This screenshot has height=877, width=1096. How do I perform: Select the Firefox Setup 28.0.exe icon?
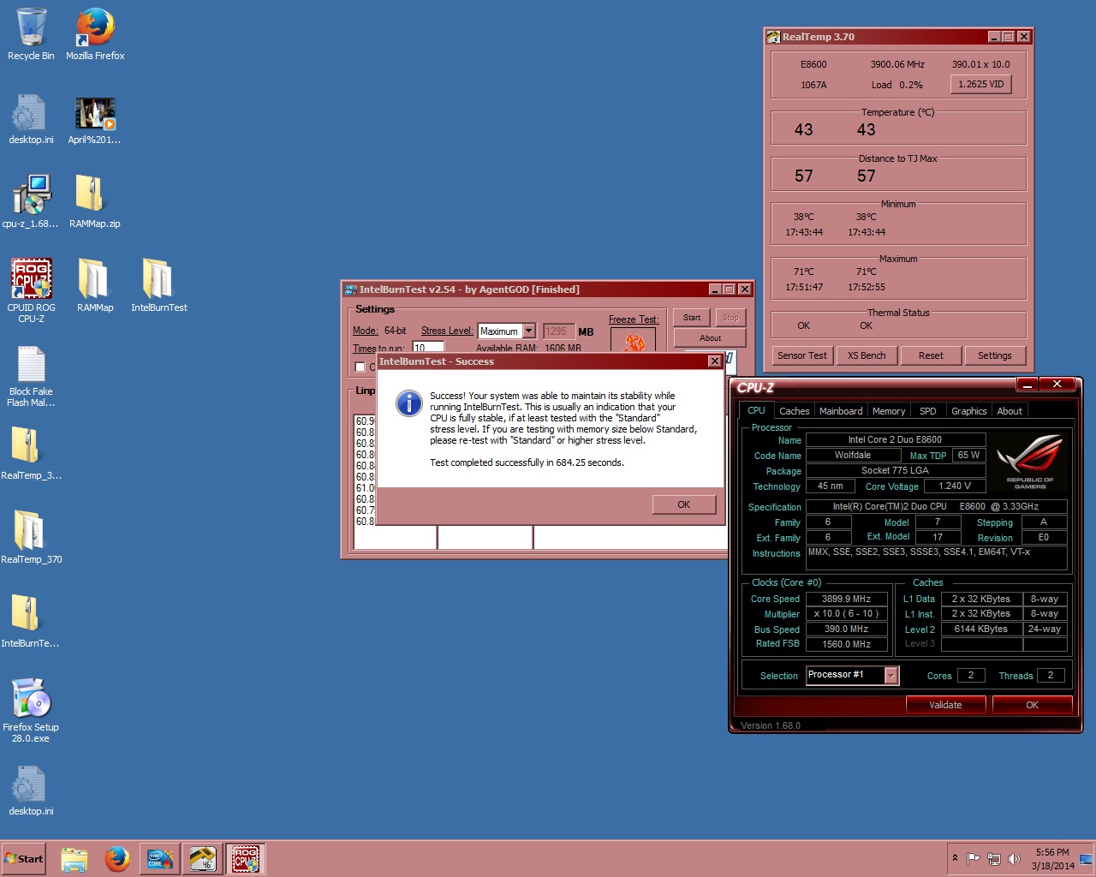click(x=31, y=711)
